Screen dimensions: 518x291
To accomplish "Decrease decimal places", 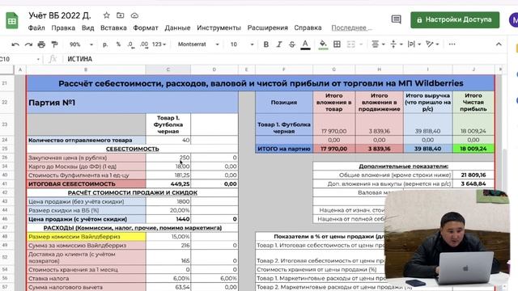I will tap(131, 44).
